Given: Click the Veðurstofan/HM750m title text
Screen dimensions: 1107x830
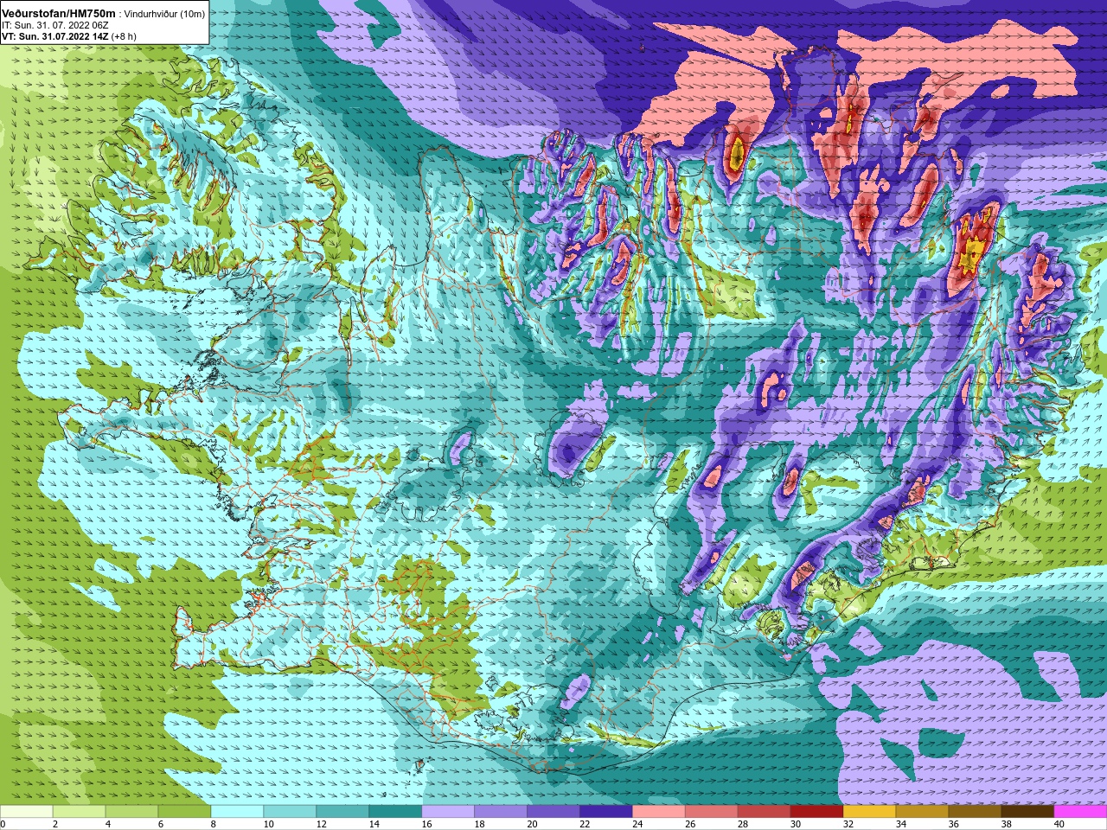Looking at the screenshot, I should pyautogui.click(x=59, y=14).
